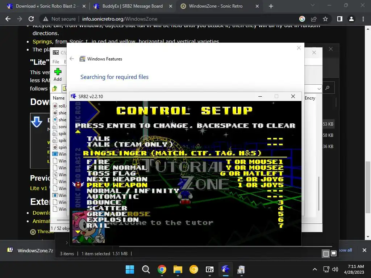Click the up arrow in control setup list
371x278 pixels.
[78, 132]
